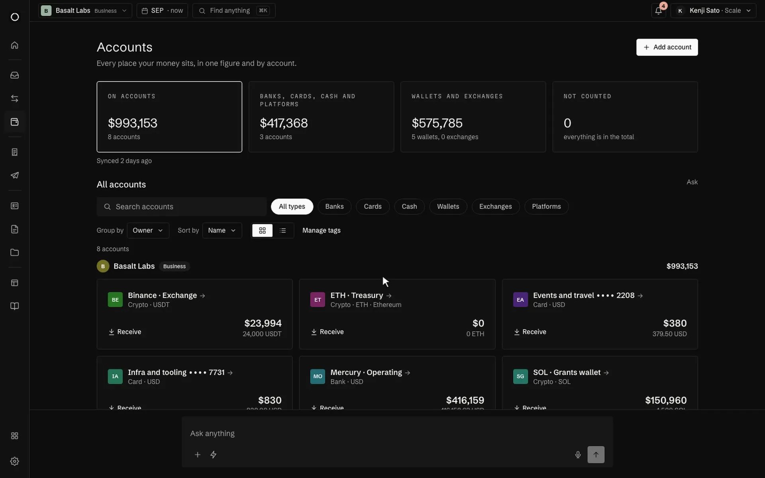Click the send arrow button in Ask anything

pos(596,454)
